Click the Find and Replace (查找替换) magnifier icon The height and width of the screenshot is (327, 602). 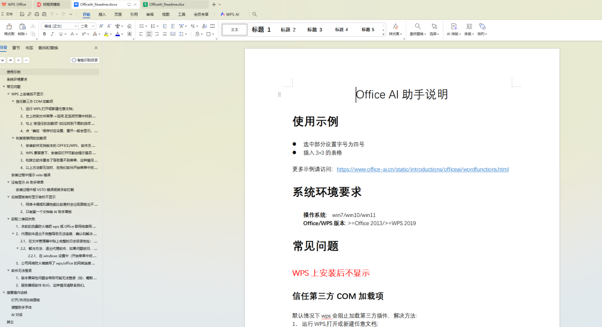pos(417,27)
